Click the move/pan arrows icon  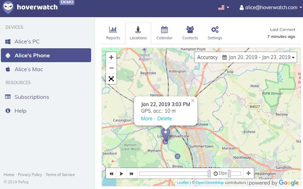pos(248,174)
